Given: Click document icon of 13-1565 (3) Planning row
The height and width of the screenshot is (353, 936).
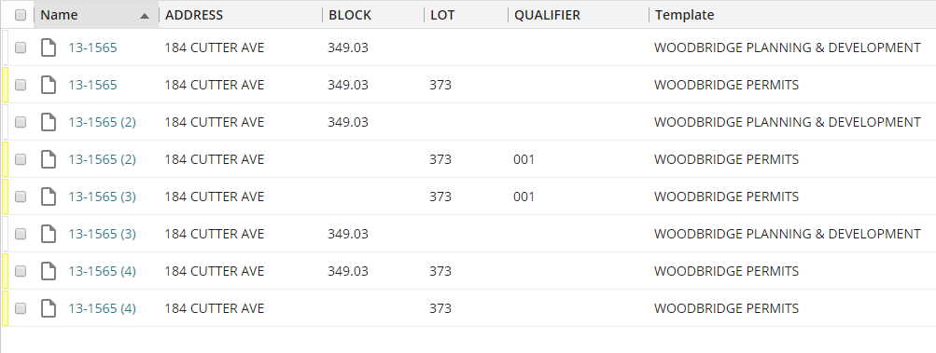Looking at the screenshot, I should (49, 234).
